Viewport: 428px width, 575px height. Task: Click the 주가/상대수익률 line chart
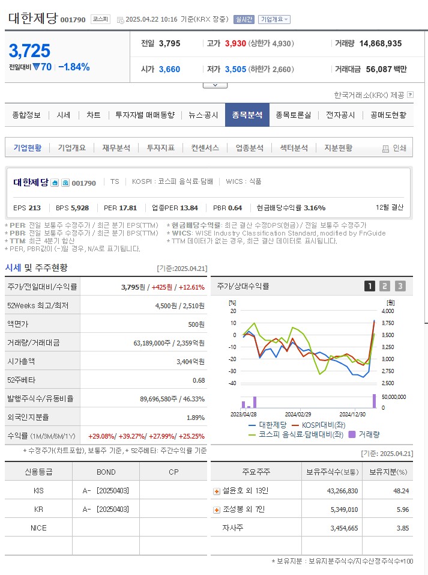(309, 347)
